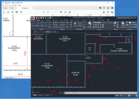Expand the Annotation panel dropdown

(x=80, y=29)
